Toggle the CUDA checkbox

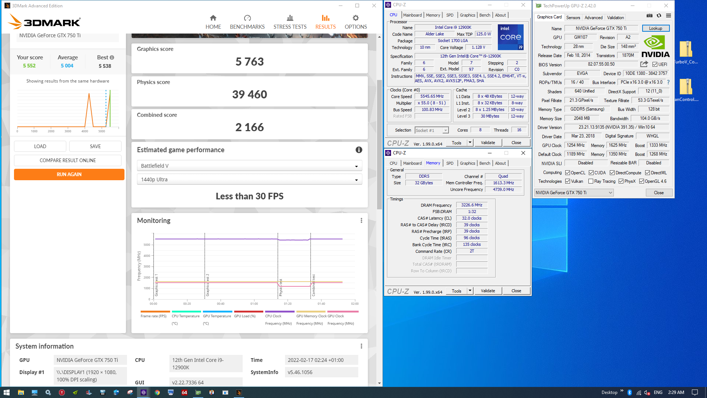click(x=591, y=172)
